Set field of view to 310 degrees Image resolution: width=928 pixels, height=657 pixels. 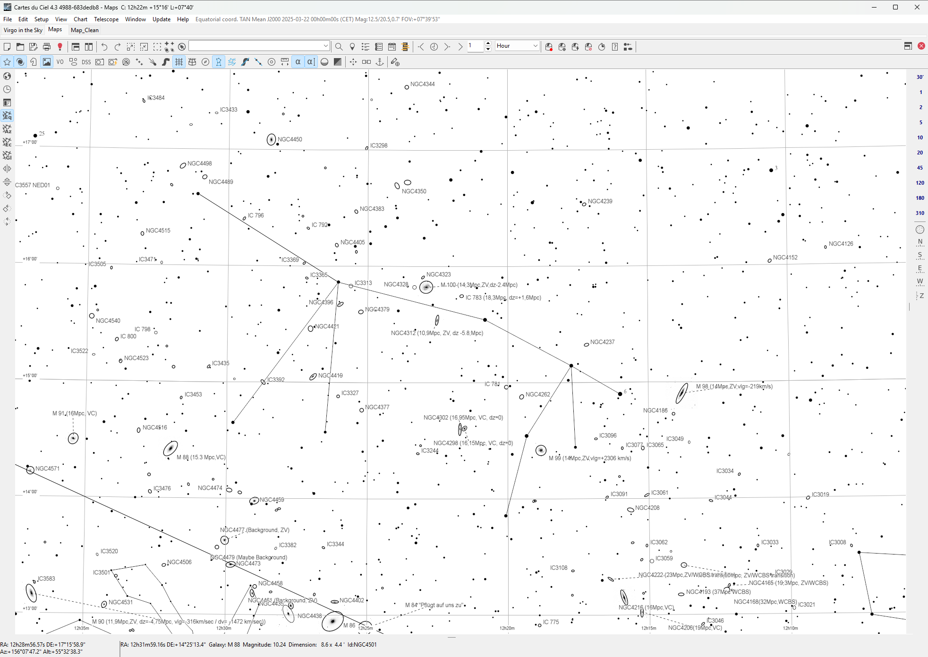point(920,213)
